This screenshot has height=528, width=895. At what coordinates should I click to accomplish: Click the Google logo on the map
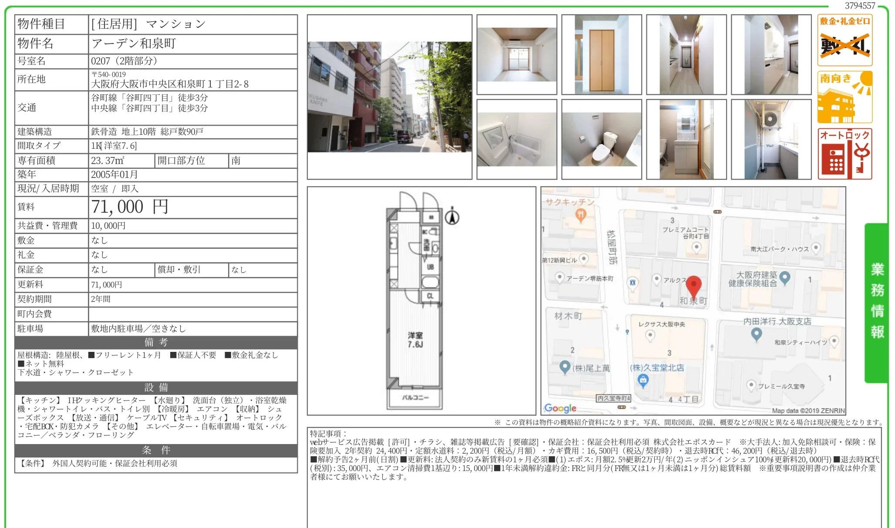pos(560,408)
